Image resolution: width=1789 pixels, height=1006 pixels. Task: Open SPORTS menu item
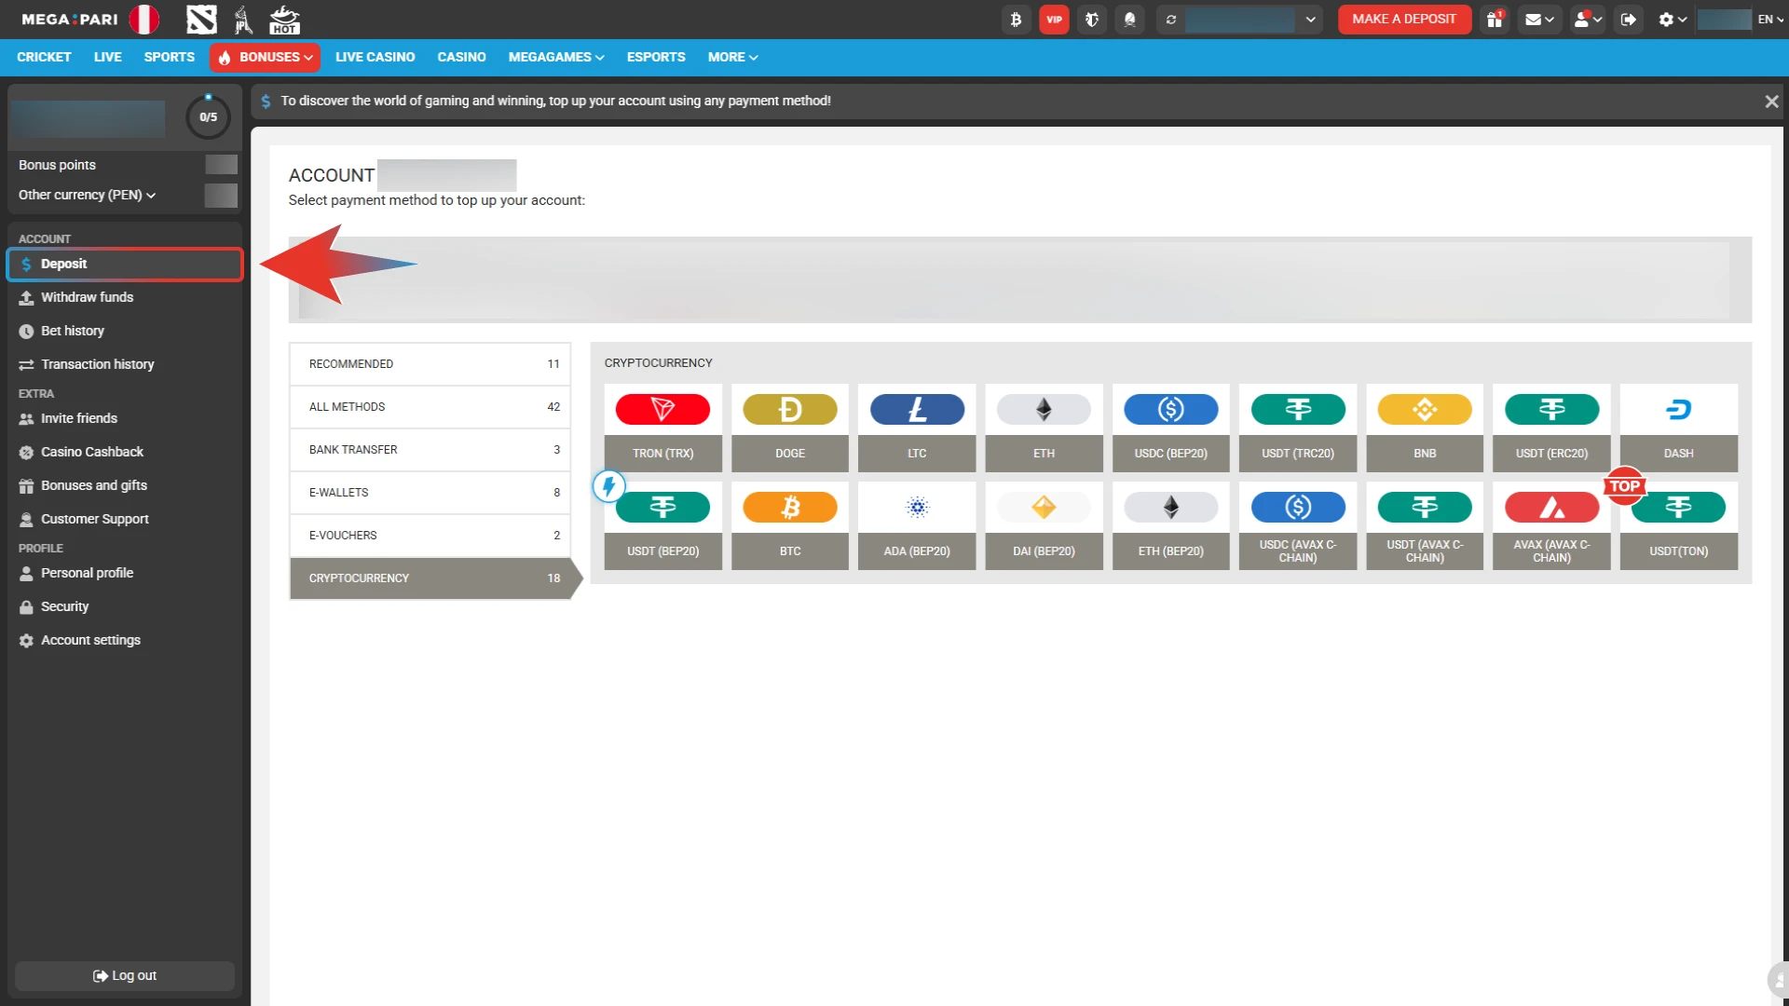click(x=169, y=57)
